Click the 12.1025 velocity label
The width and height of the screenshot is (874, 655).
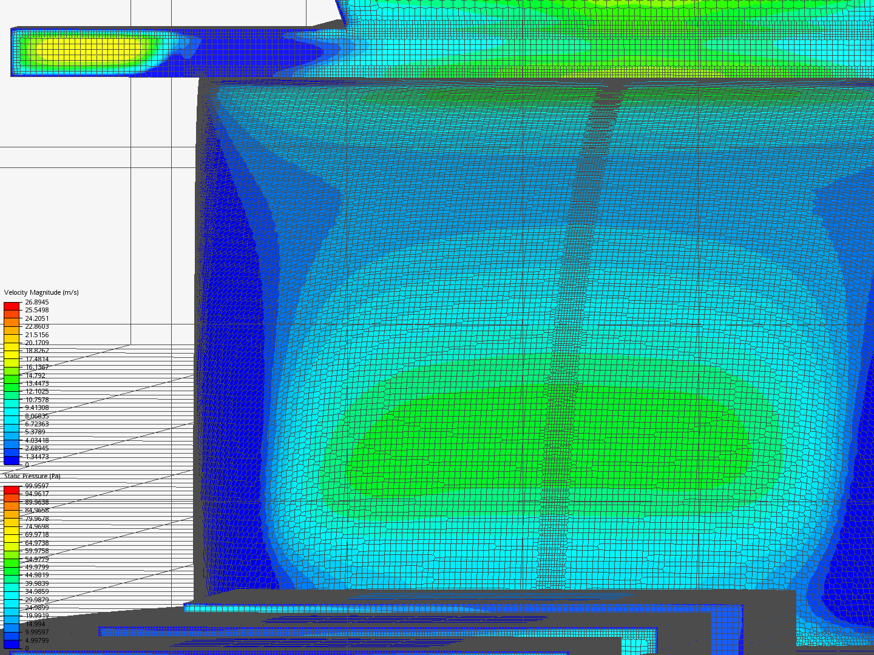pos(37,391)
